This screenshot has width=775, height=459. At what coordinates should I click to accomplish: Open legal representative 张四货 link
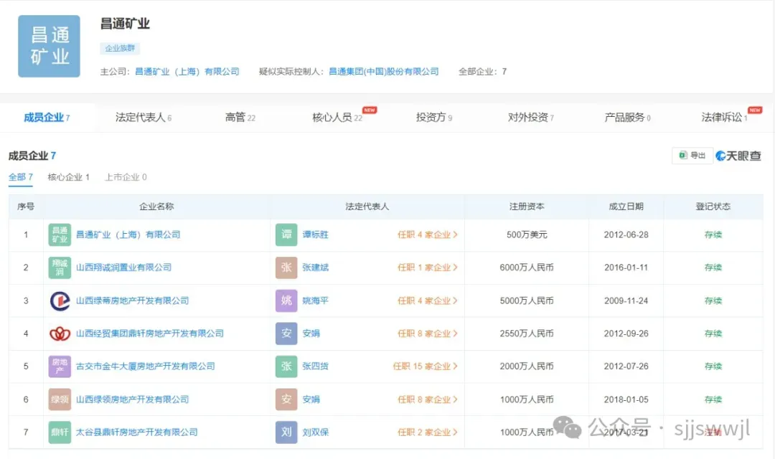(315, 366)
